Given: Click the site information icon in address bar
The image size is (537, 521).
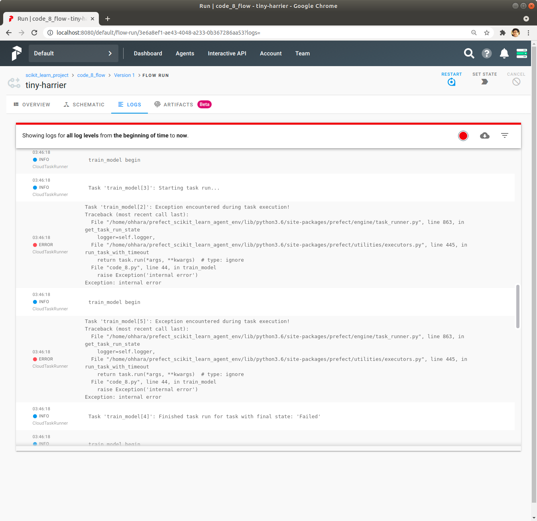Looking at the screenshot, I should tap(50, 33).
